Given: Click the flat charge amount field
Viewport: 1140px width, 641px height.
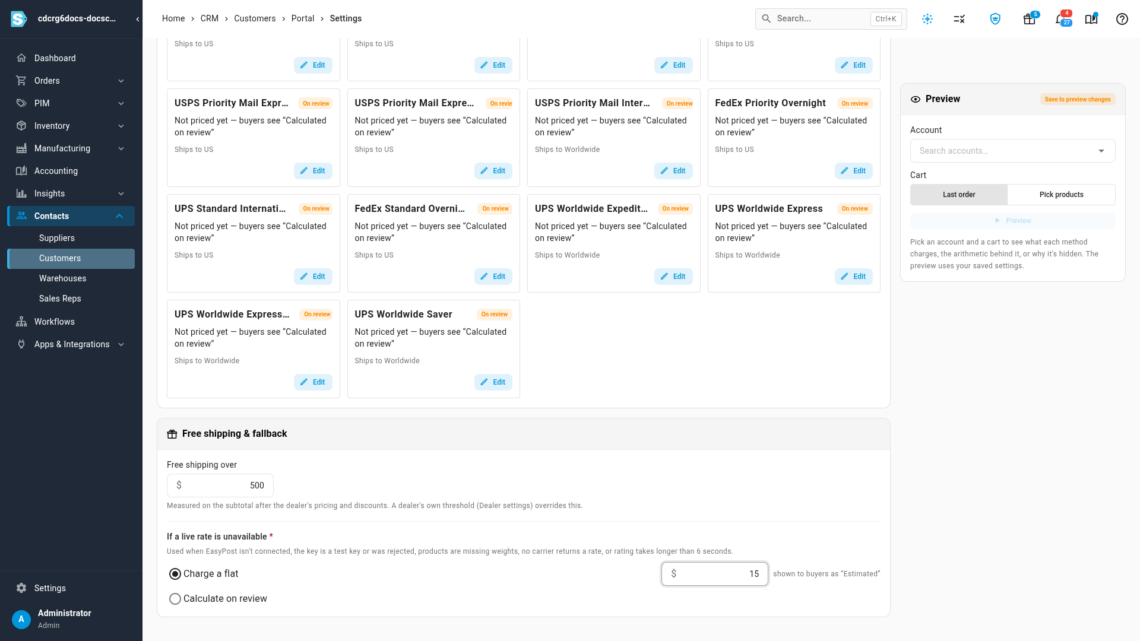Looking at the screenshot, I should pos(715,574).
